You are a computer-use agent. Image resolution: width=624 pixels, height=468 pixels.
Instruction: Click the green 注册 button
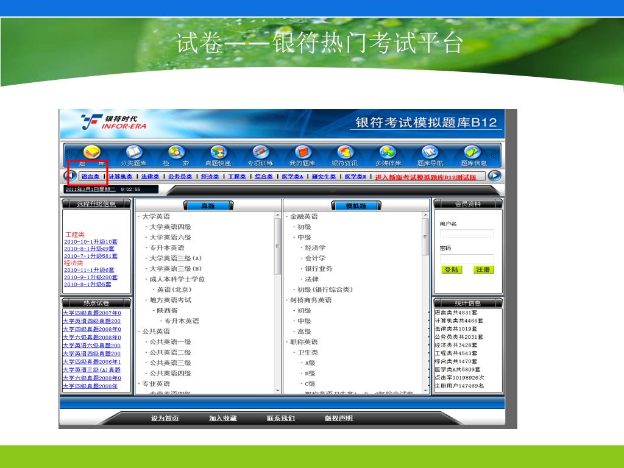[483, 270]
